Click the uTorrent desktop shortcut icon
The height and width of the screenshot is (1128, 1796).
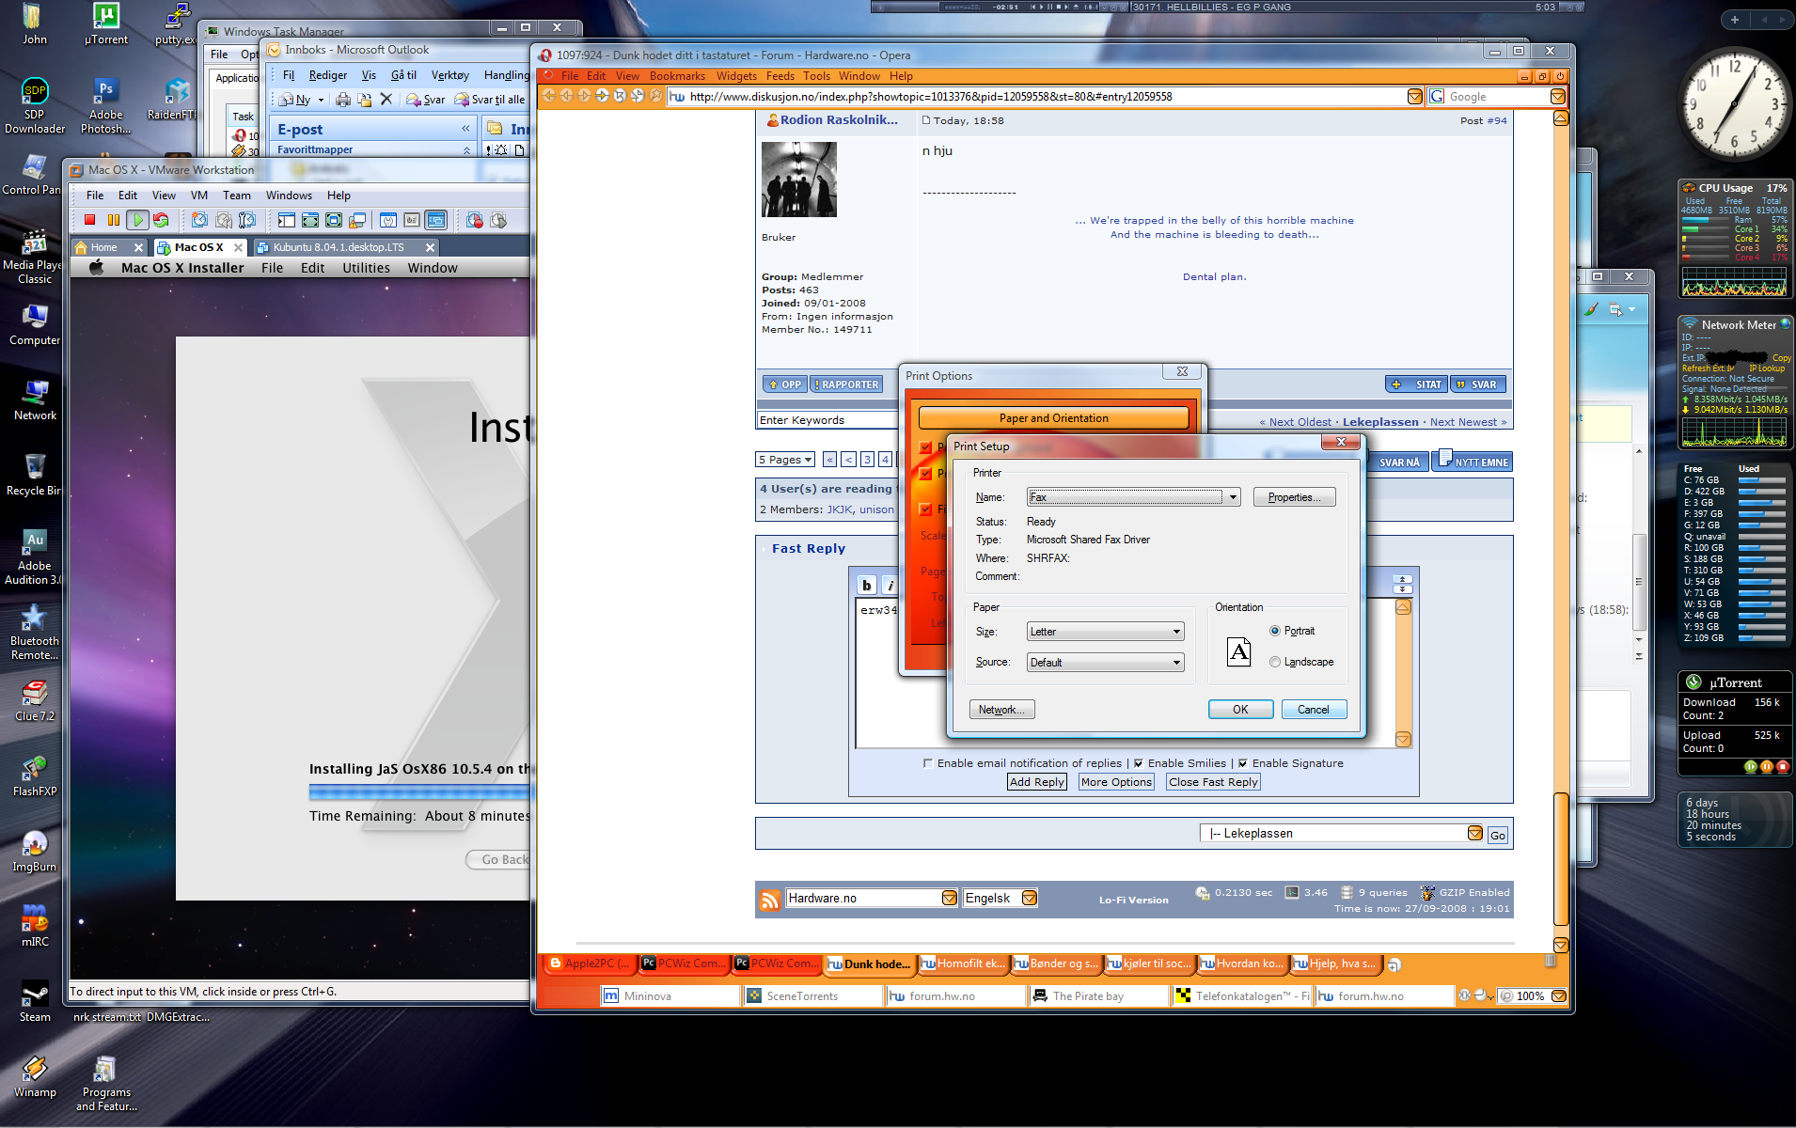[x=106, y=23]
